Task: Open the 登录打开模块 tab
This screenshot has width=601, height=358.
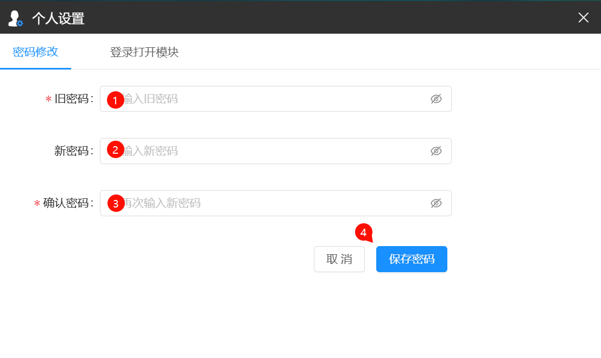Action: (144, 52)
